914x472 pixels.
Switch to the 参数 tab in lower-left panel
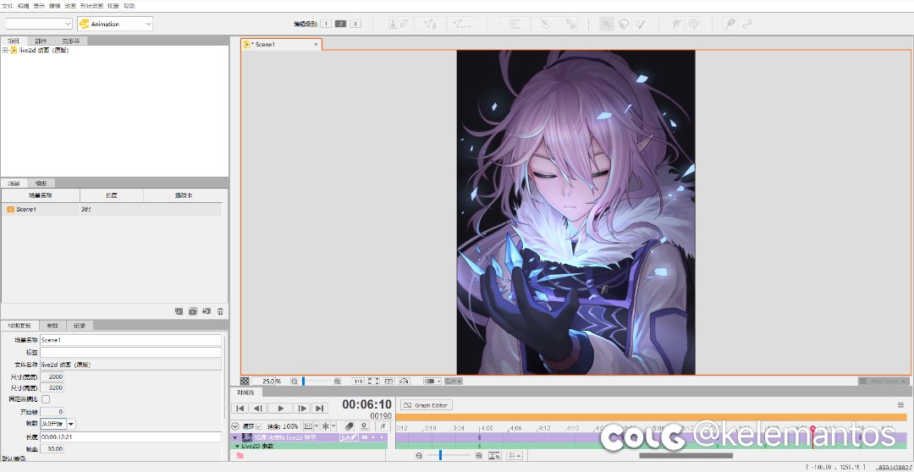(52, 325)
